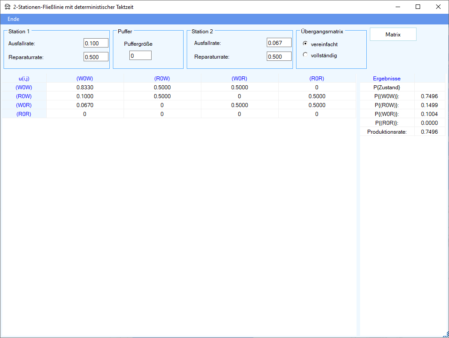Select the matrix cell with value 0.0670
Viewport: 449px width, 338px height.
(85, 105)
